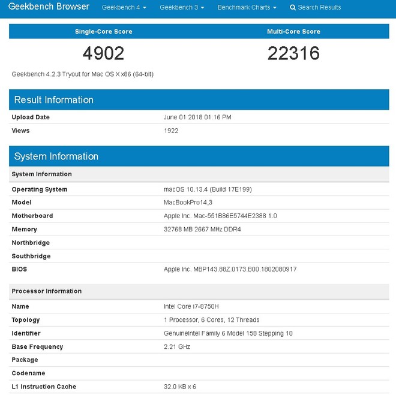Click the single-core score value 4902
The width and height of the screenshot is (396, 395).
pyautogui.click(x=103, y=53)
